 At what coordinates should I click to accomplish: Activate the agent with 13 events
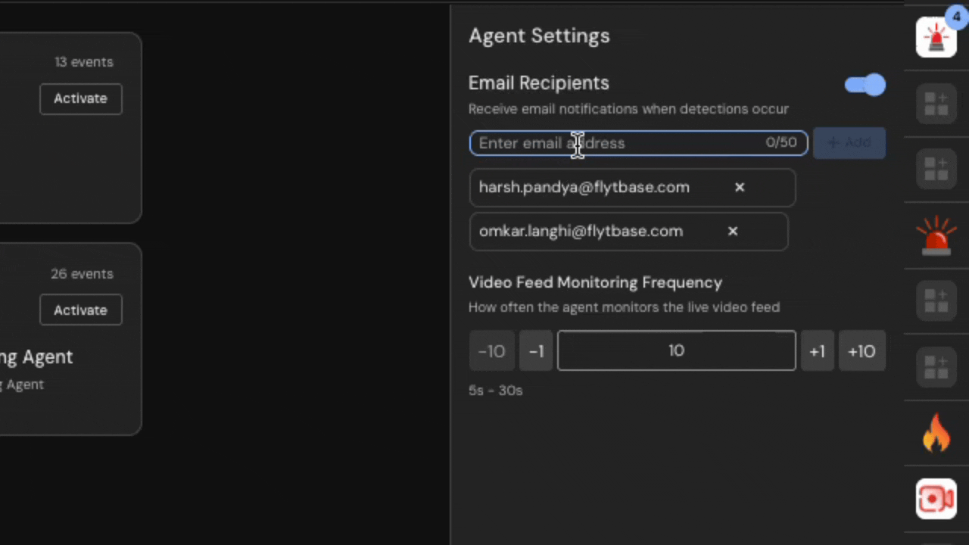tap(81, 98)
